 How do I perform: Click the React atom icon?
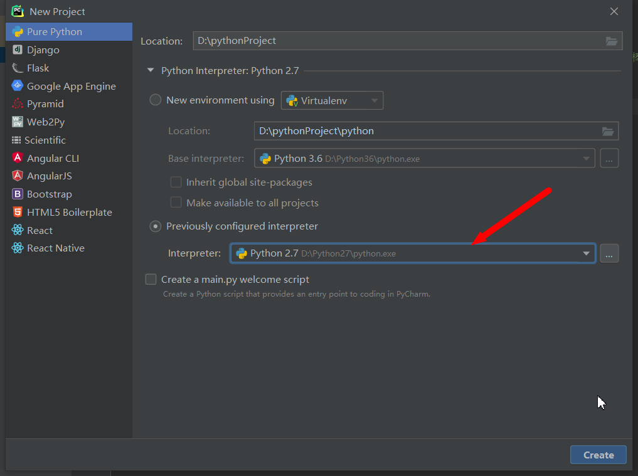18,230
